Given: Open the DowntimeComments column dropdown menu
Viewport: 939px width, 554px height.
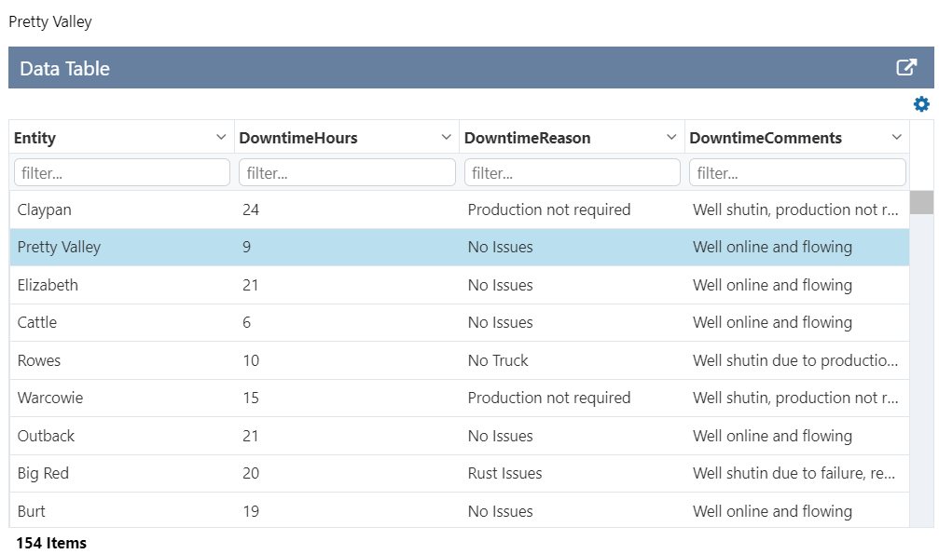Looking at the screenshot, I should pos(898,137).
